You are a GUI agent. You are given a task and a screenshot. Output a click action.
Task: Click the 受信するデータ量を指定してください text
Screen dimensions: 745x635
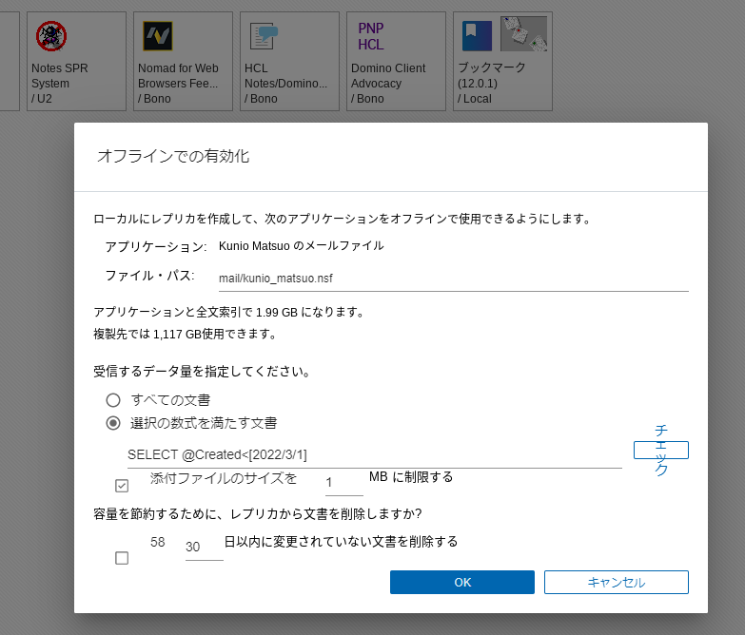[x=202, y=371]
